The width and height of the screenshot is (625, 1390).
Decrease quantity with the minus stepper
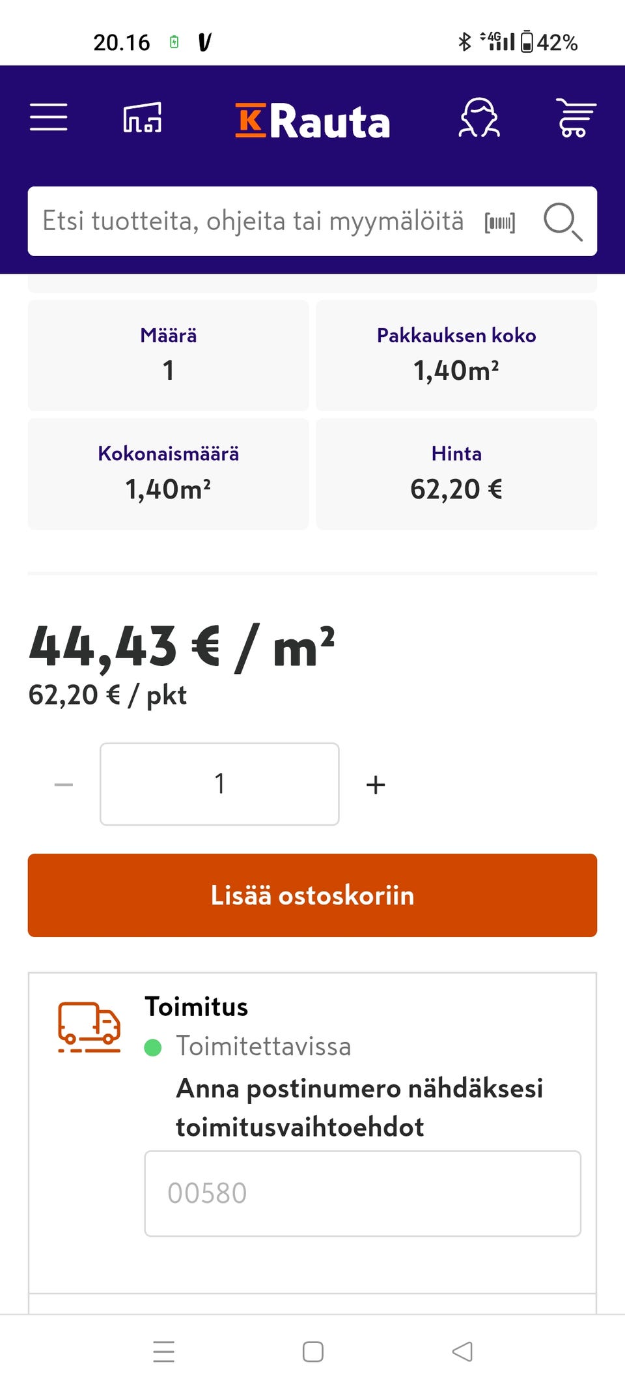coord(63,783)
